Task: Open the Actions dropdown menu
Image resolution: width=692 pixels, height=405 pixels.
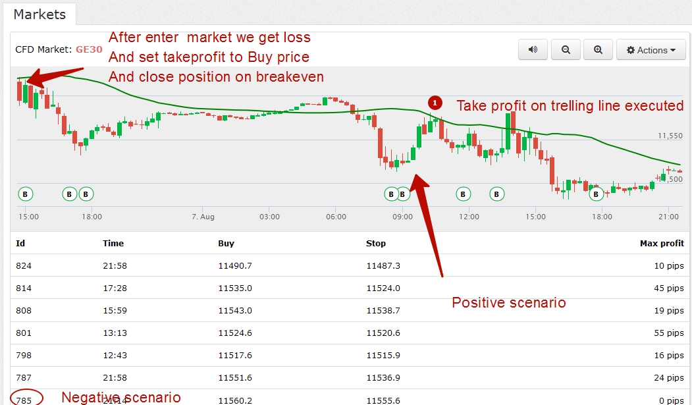Action: [651, 50]
